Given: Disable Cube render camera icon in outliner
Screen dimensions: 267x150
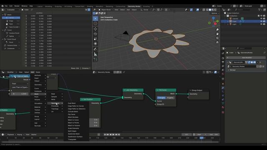Looking at the screenshot, I should (x=264, y=21).
